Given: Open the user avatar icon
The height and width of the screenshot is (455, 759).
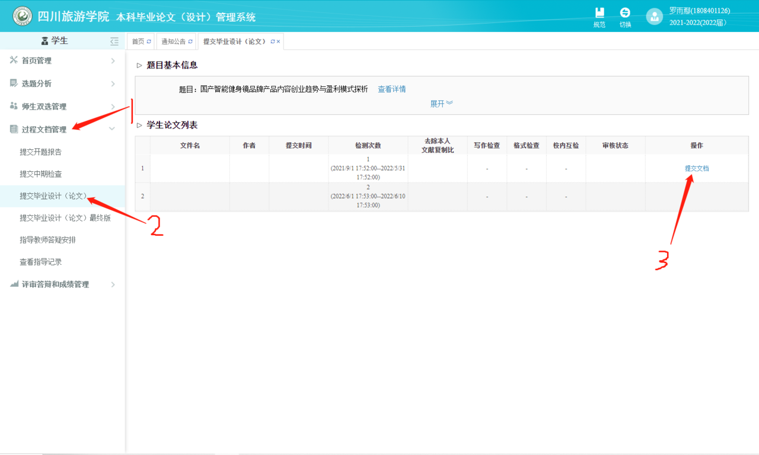Looking at the screenshot, I should 654,17.
